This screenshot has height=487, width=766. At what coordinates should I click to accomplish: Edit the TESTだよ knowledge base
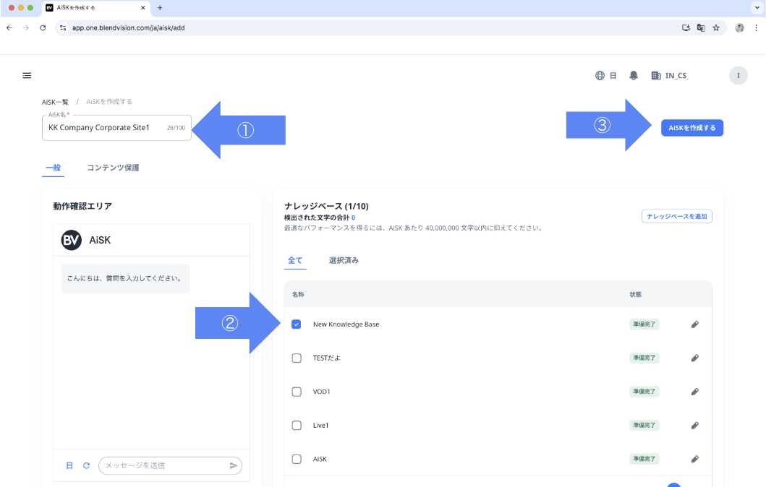pos(694,358)
